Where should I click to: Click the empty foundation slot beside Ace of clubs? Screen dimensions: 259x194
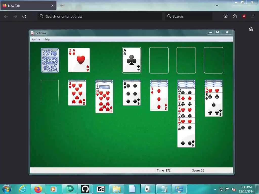click(159, 60)
